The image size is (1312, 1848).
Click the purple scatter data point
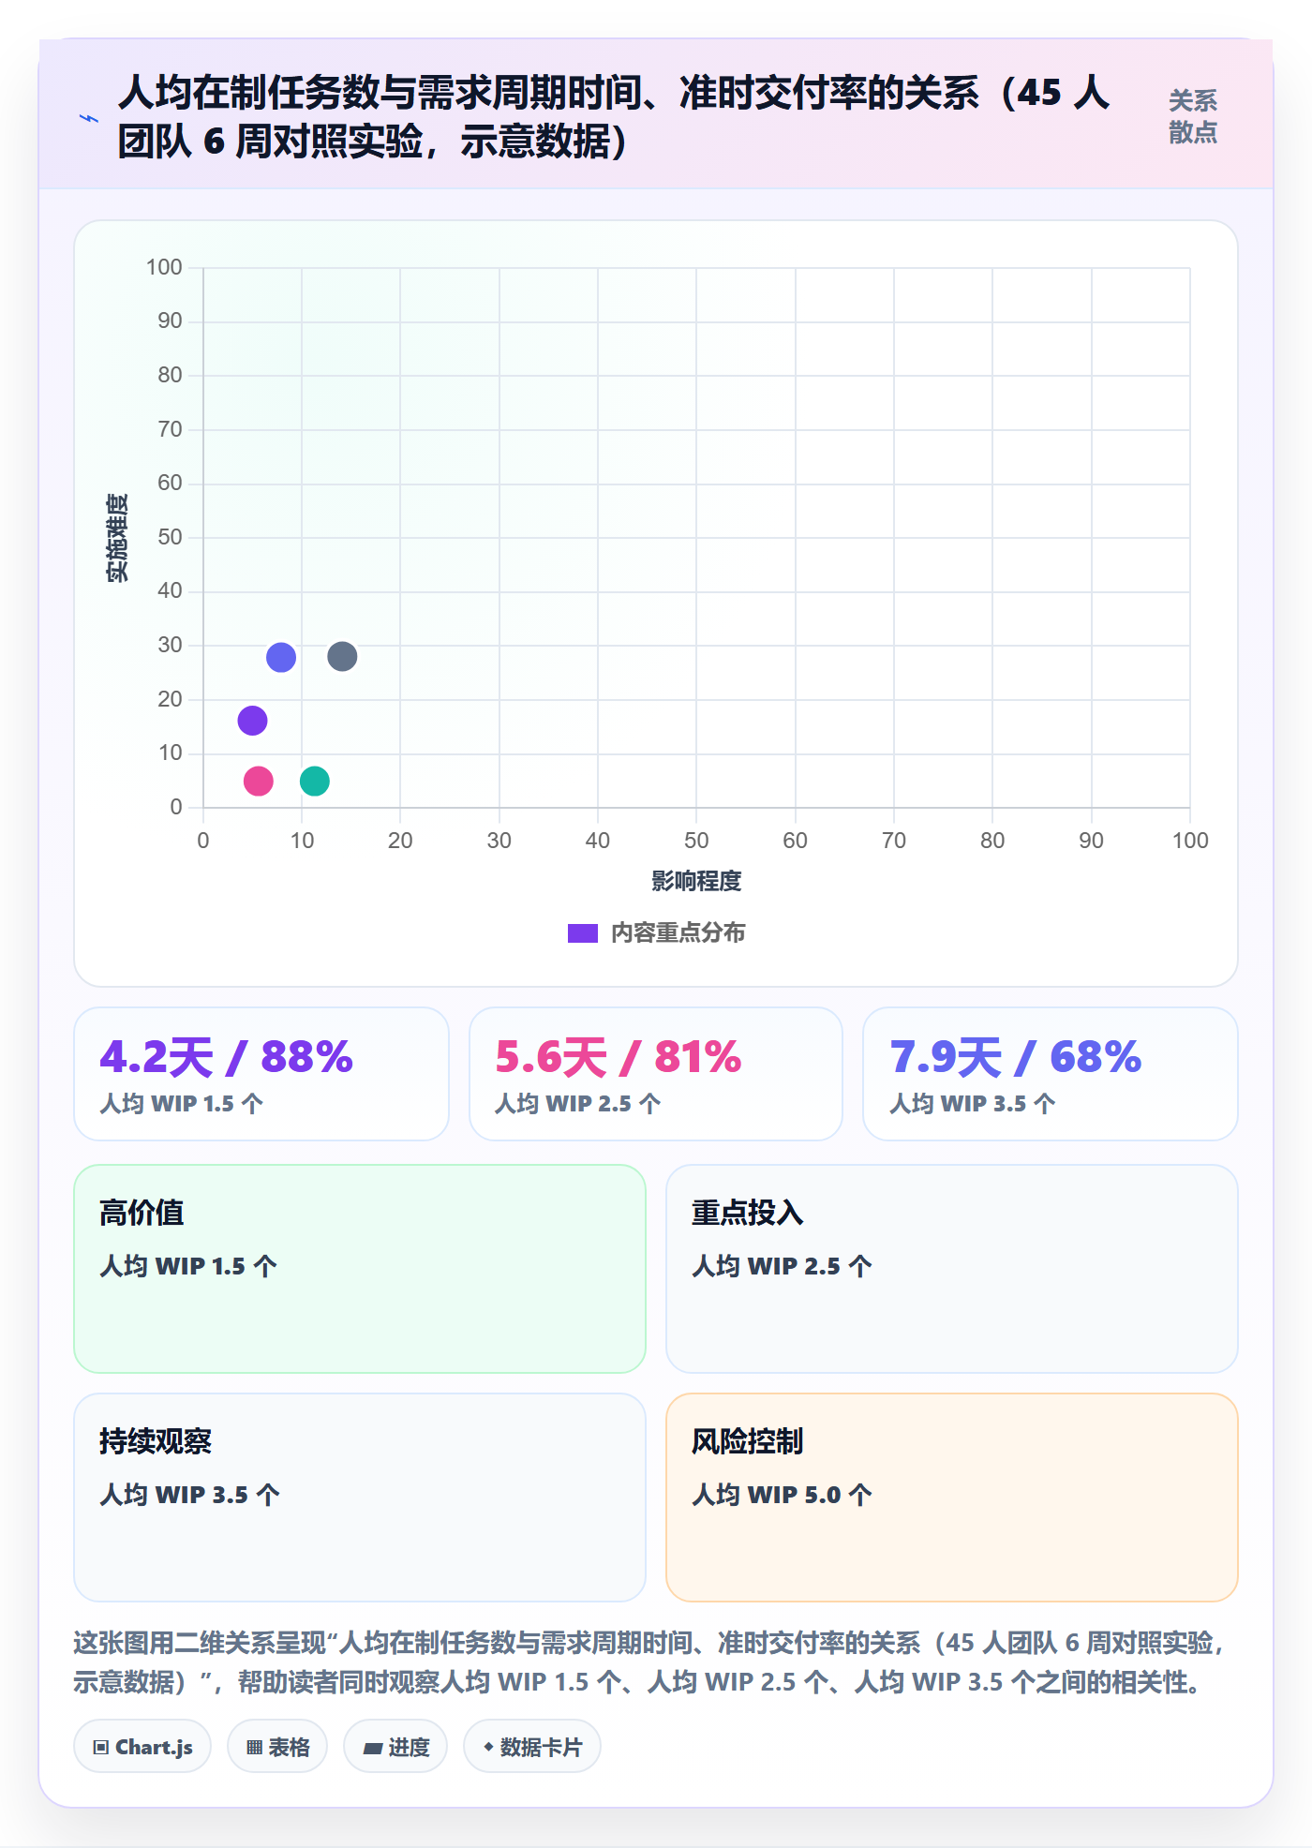tap(252, 721)
